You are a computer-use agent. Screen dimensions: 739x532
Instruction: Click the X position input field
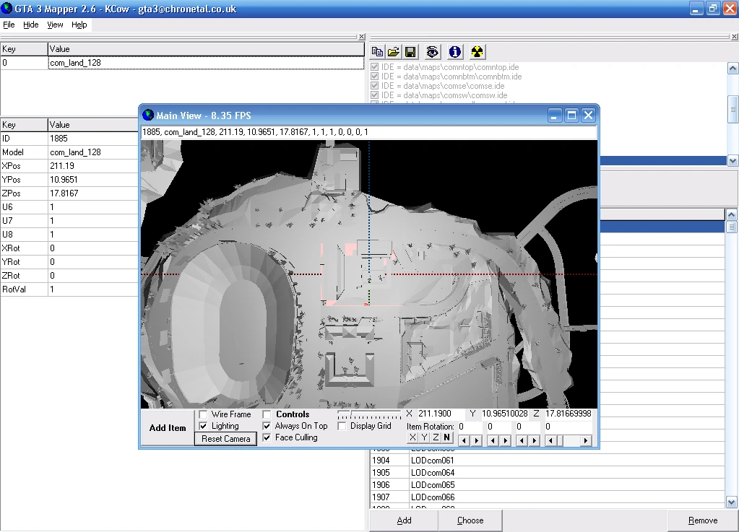click(x=441, y=414)
